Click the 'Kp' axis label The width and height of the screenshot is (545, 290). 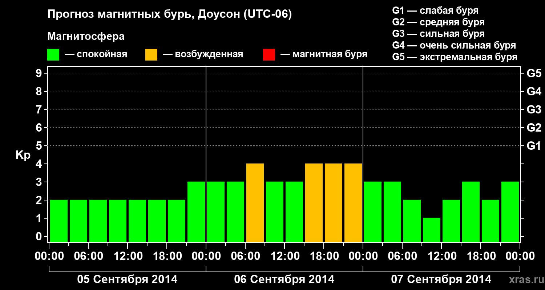tap(23, 155)
